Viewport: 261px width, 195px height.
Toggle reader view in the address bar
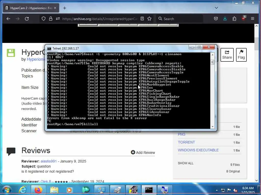point(142,19)
